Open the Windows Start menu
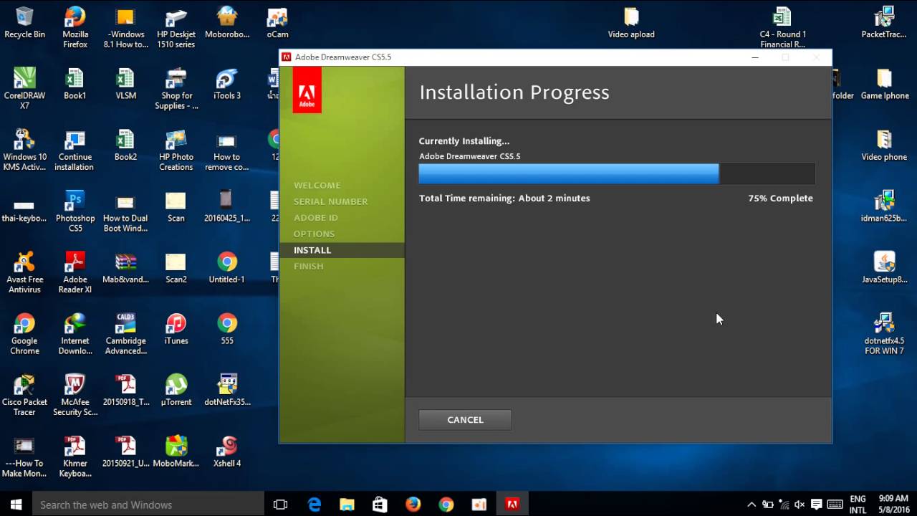 tap(14, 505)
